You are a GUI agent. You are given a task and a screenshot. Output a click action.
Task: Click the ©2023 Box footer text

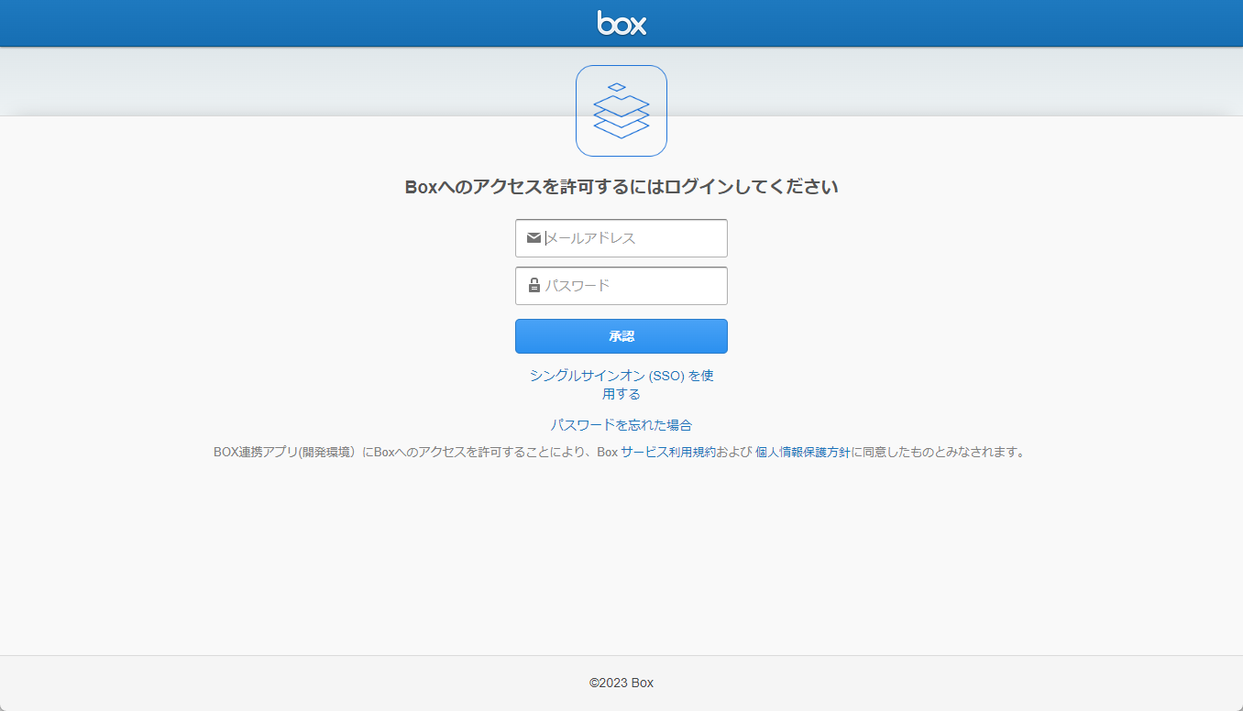[621, 682]
